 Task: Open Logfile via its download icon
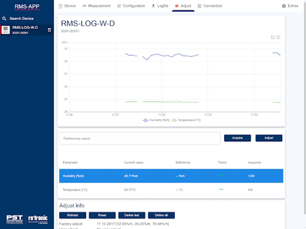(x=153, y=6)
